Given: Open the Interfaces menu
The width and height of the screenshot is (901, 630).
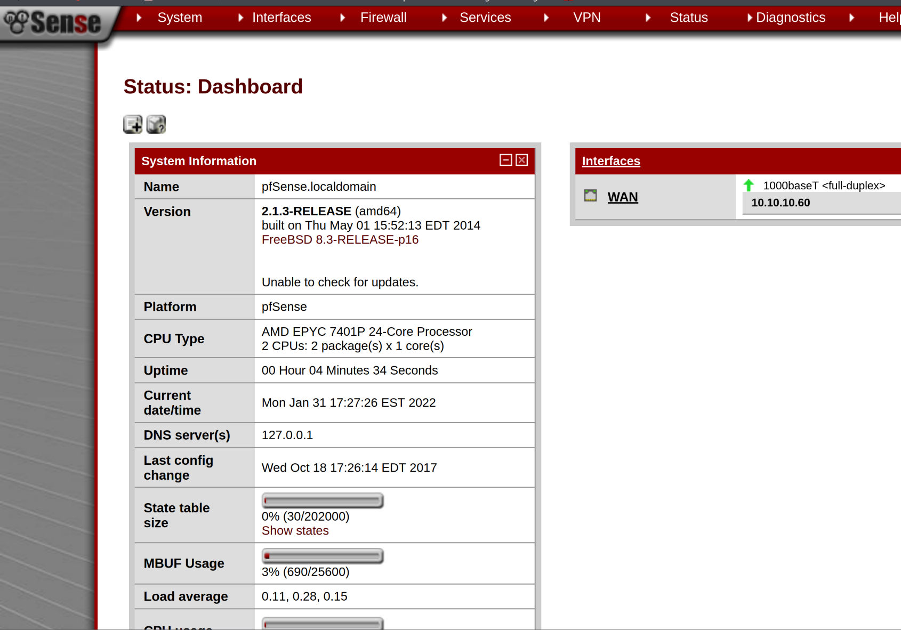Looking at the screenshot, I should [x=281, y=18].
